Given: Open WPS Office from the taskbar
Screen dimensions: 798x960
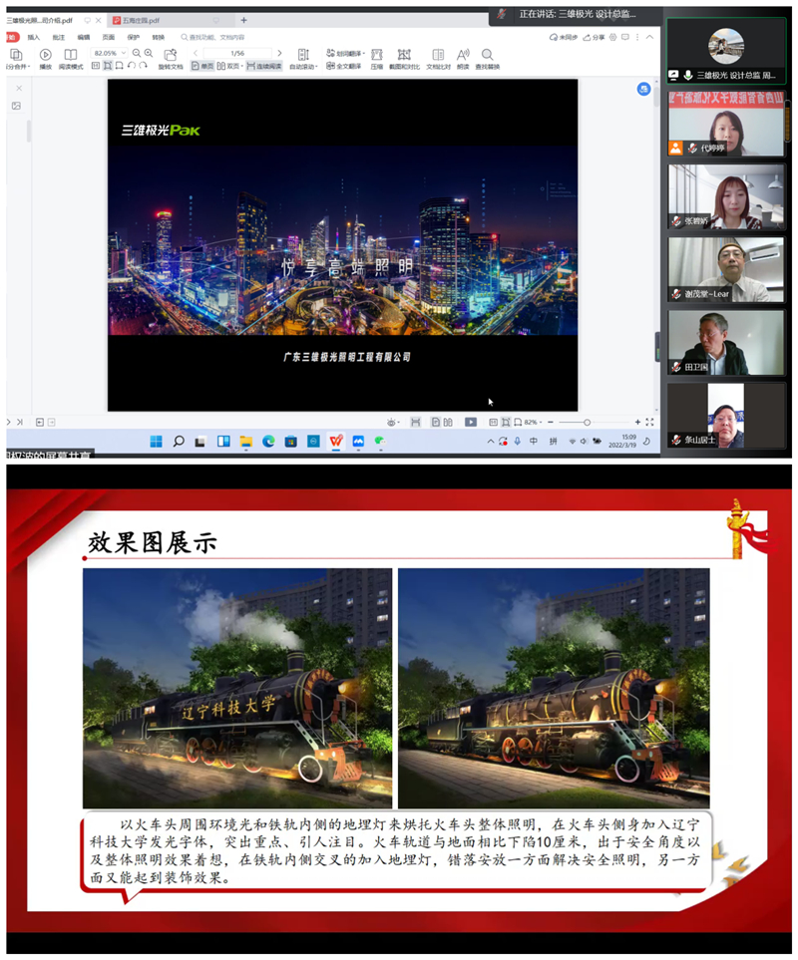Looking at the screenshot, I should pyautogui.click(x=336, y=442).
